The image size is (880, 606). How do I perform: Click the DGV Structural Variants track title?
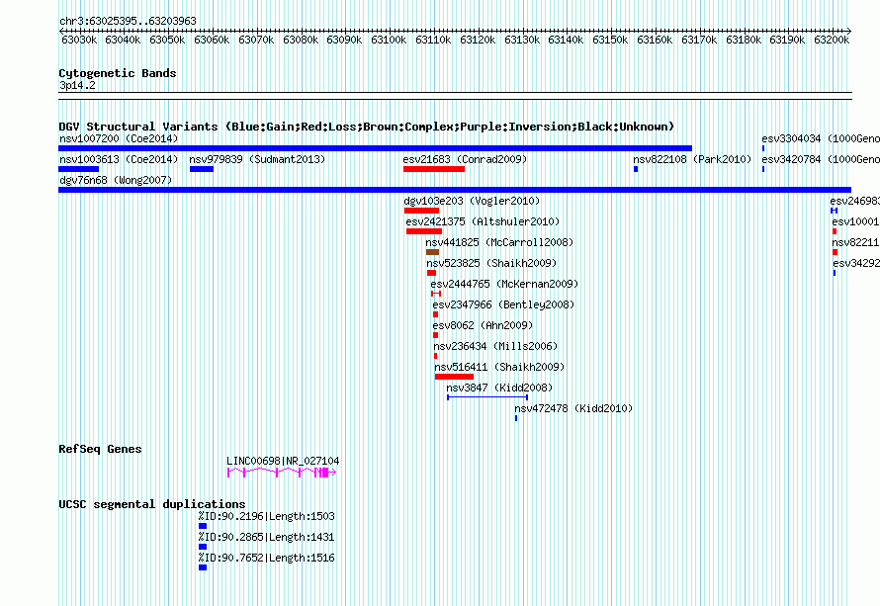367,127
